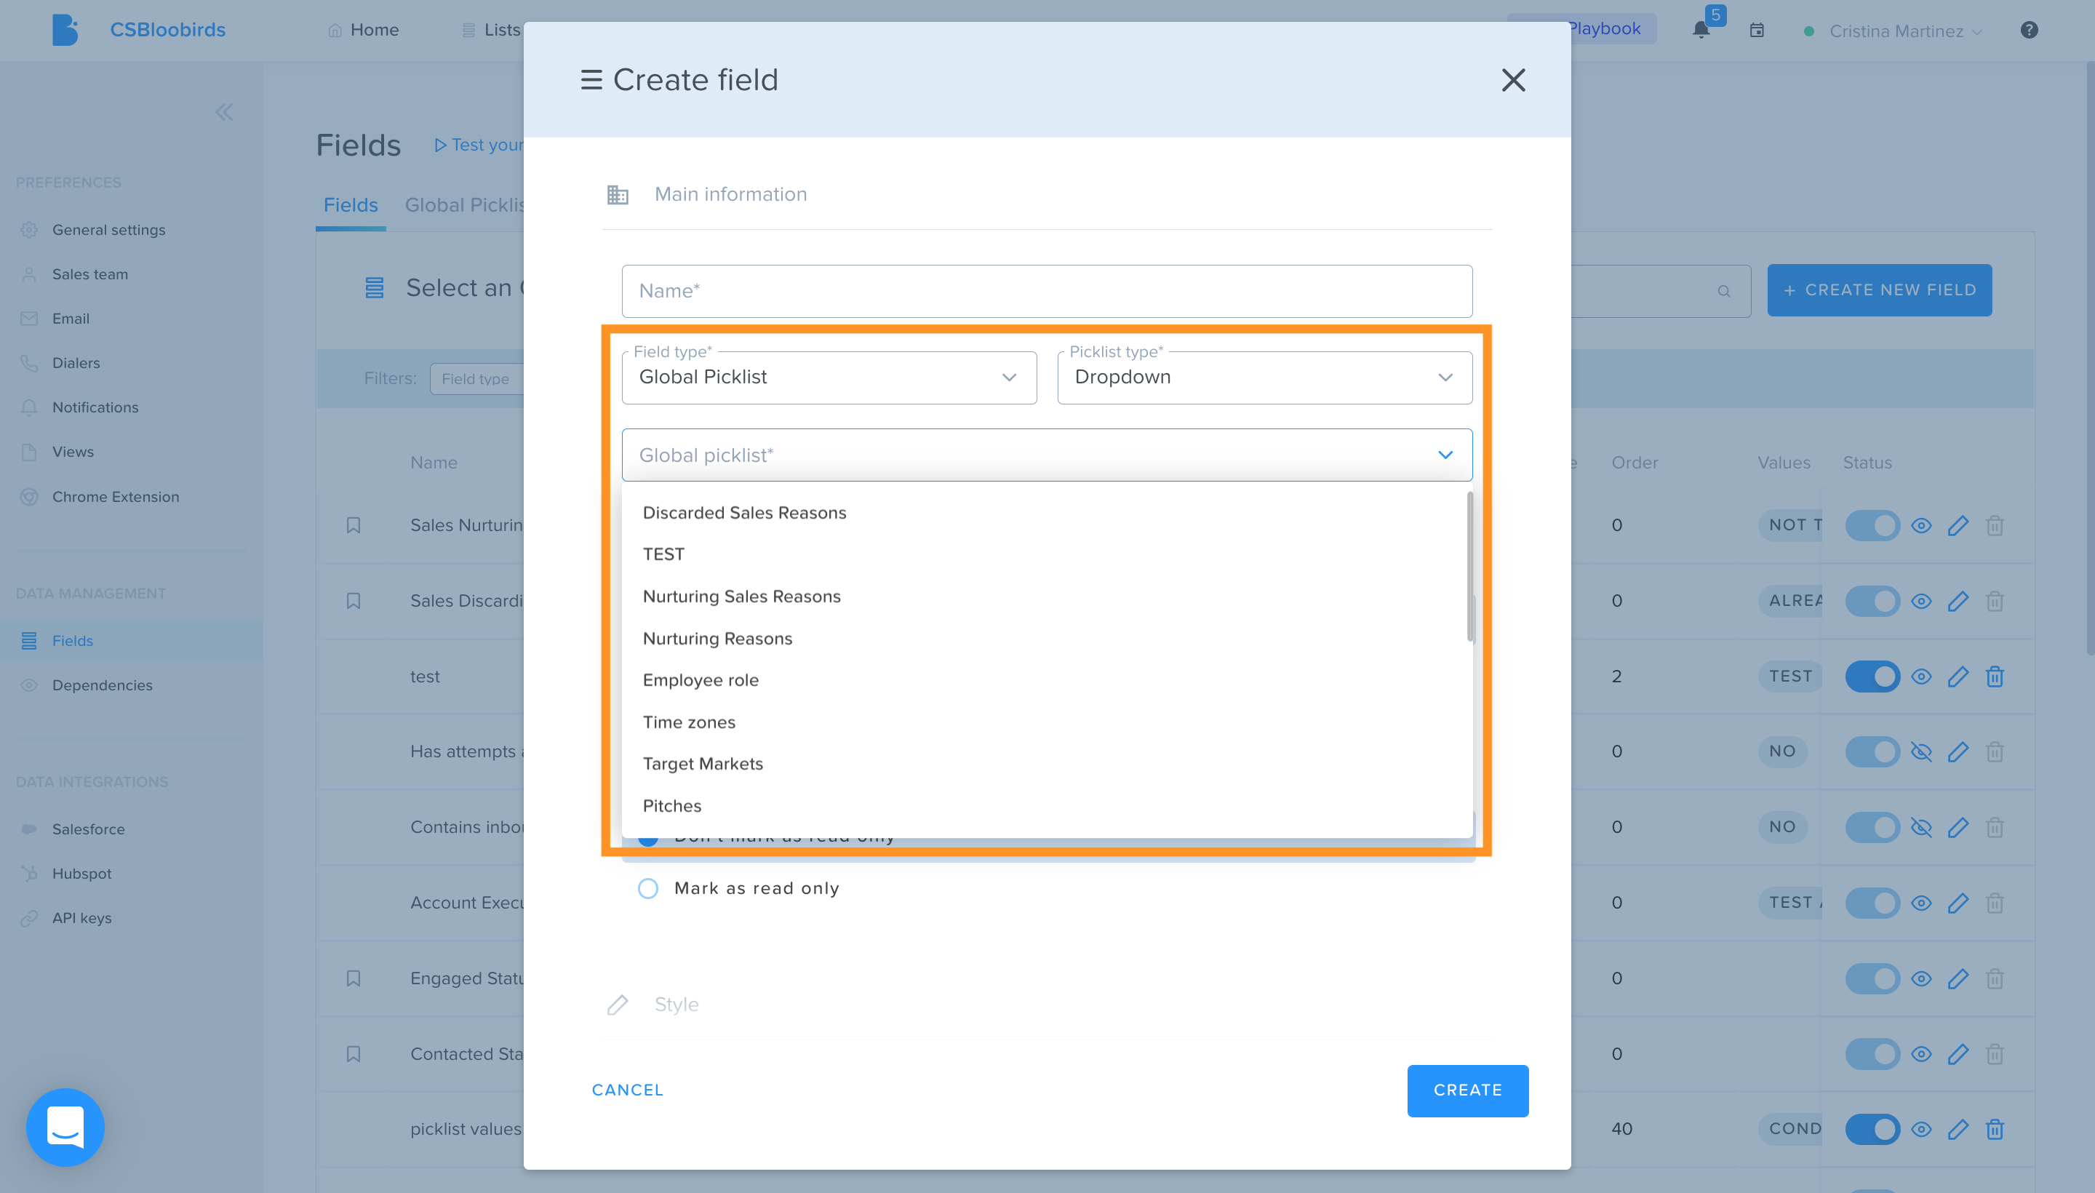Click into the Name input field
This screenshot has width=2095, height=1193.
coord(1046,291)
